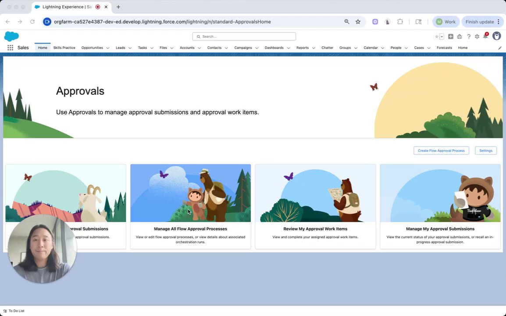Reload the page with refresh icon

[x=32, y=22]
